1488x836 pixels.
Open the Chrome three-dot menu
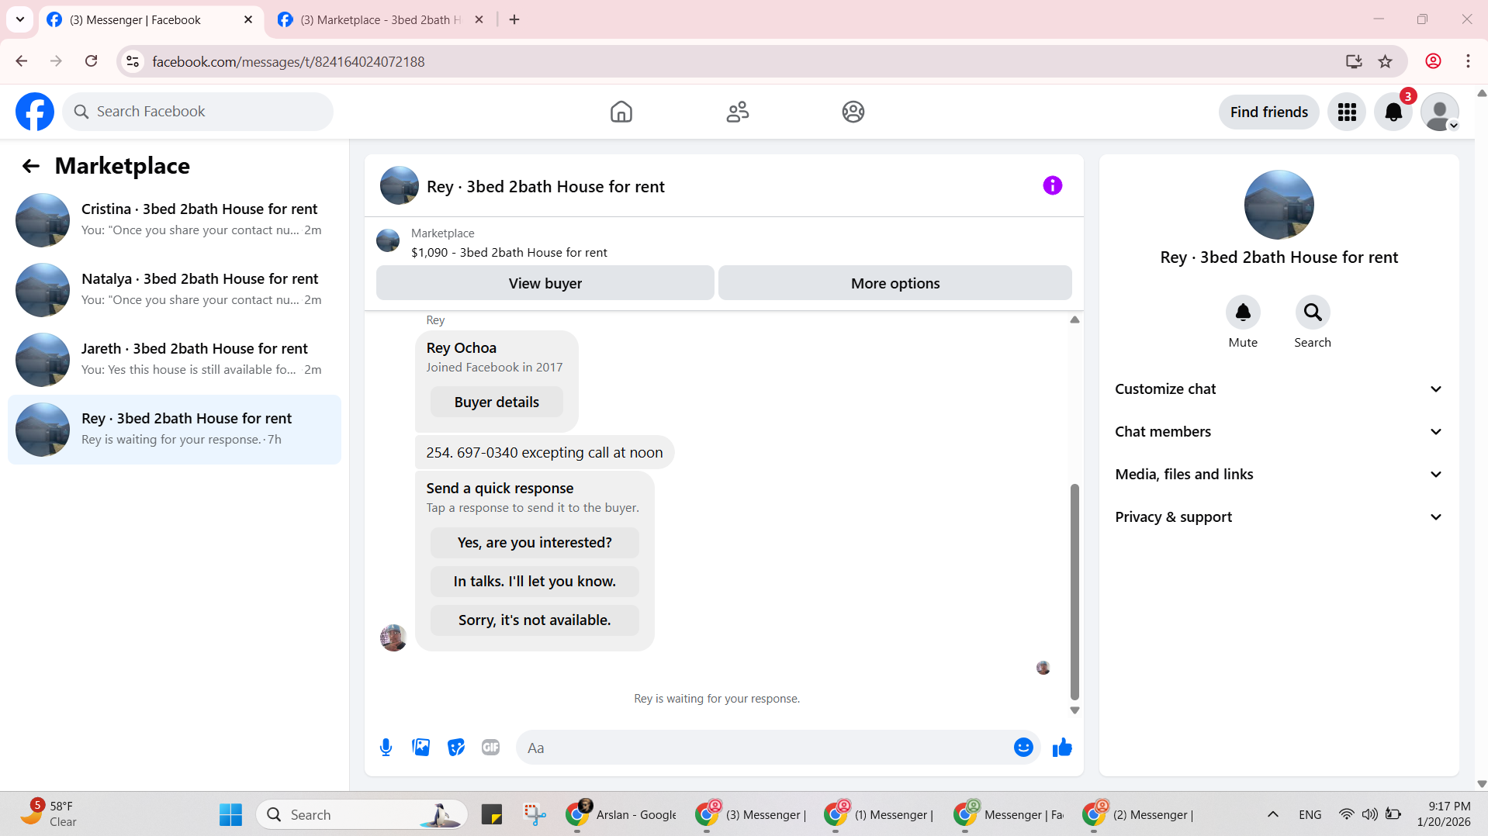1468,61
